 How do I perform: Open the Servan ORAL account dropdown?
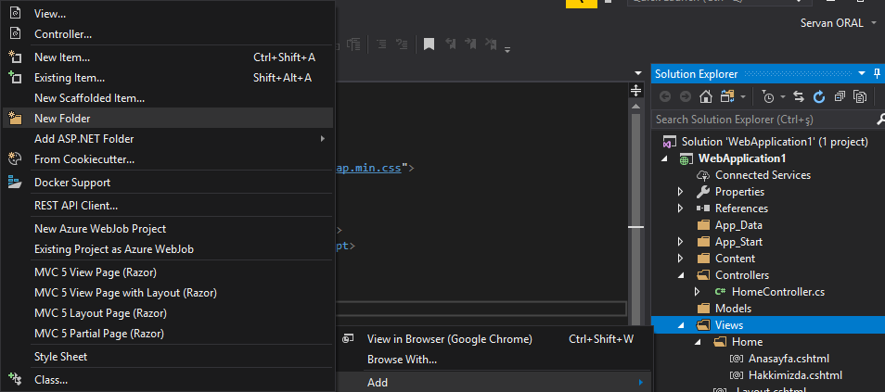(x=875, y=24)
